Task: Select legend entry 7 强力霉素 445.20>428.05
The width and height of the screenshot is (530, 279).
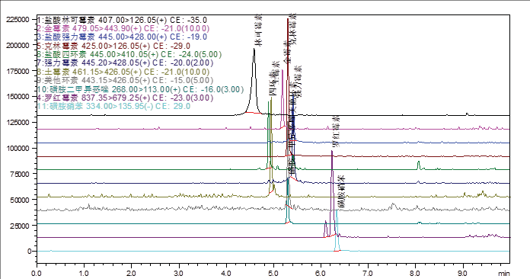Action: tap(125, 63)
